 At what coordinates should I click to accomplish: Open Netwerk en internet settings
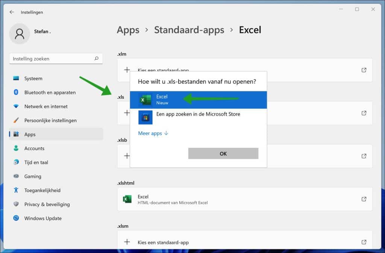pos(15,106)
